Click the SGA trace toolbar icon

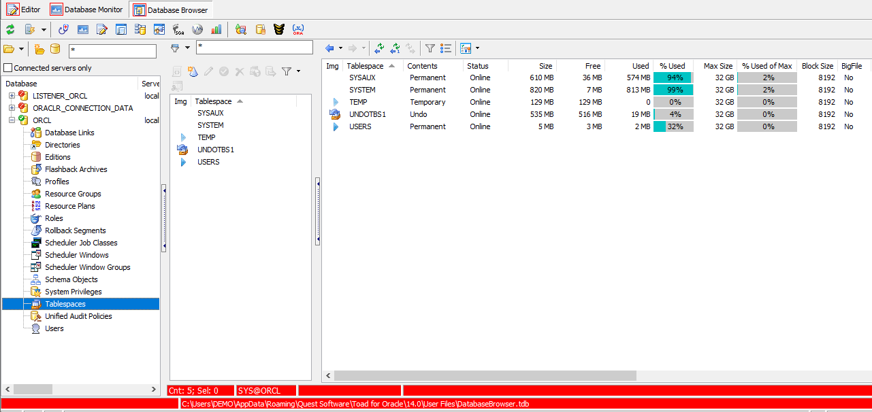(x=178, y=30)
